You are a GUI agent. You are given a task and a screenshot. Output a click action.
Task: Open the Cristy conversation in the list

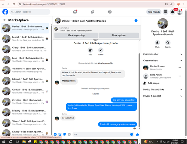(25, 49)
